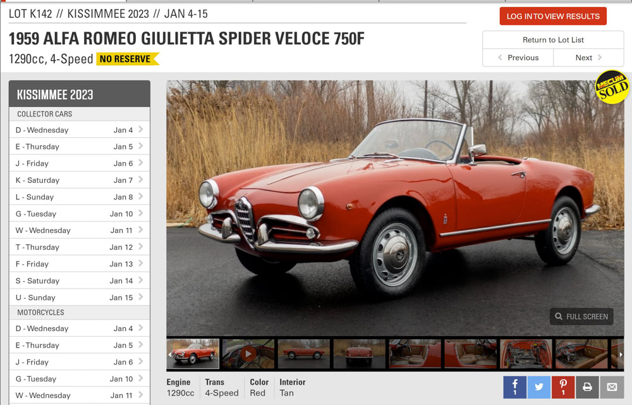Expand U - Sunday Jan 15 collector cars
632x405 pixels.
coord(80,297)
